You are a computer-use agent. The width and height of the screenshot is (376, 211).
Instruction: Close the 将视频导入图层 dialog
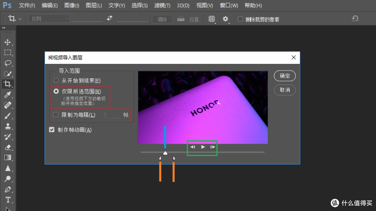[x=293, y=57]
